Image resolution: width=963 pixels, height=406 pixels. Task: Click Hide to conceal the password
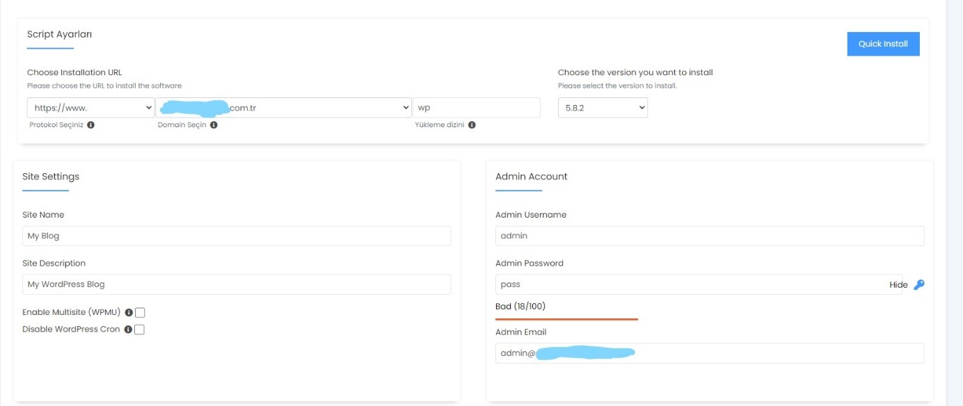coord(898,285)
